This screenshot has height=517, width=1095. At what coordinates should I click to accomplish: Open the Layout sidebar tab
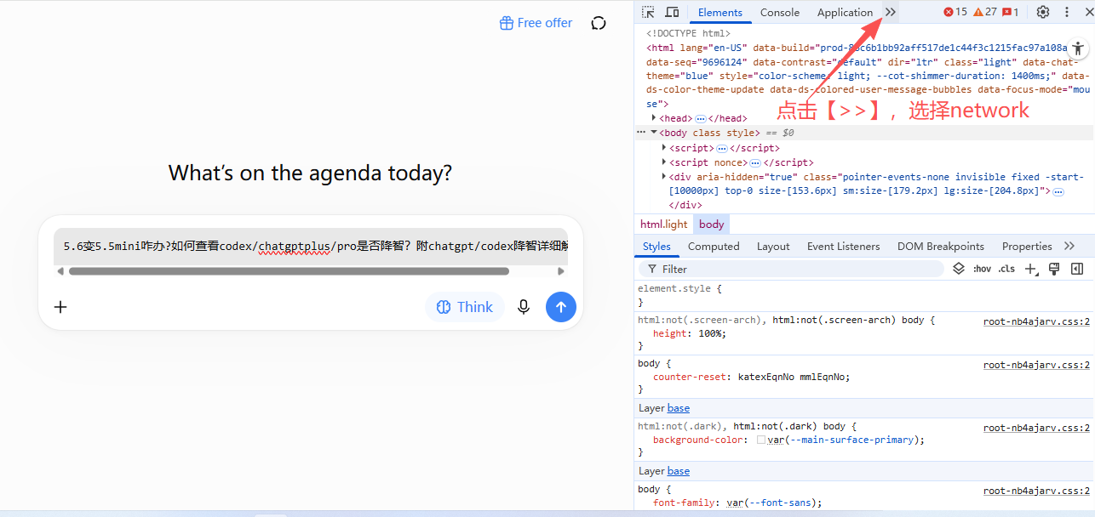click(x=773, y=246)
